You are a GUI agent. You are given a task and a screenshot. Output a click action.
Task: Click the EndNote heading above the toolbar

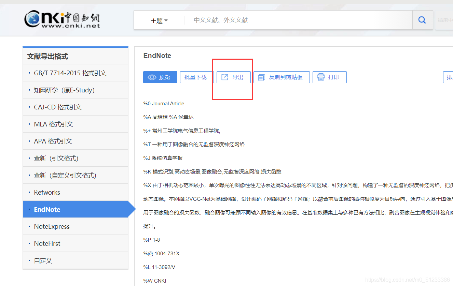click(157, 56)
